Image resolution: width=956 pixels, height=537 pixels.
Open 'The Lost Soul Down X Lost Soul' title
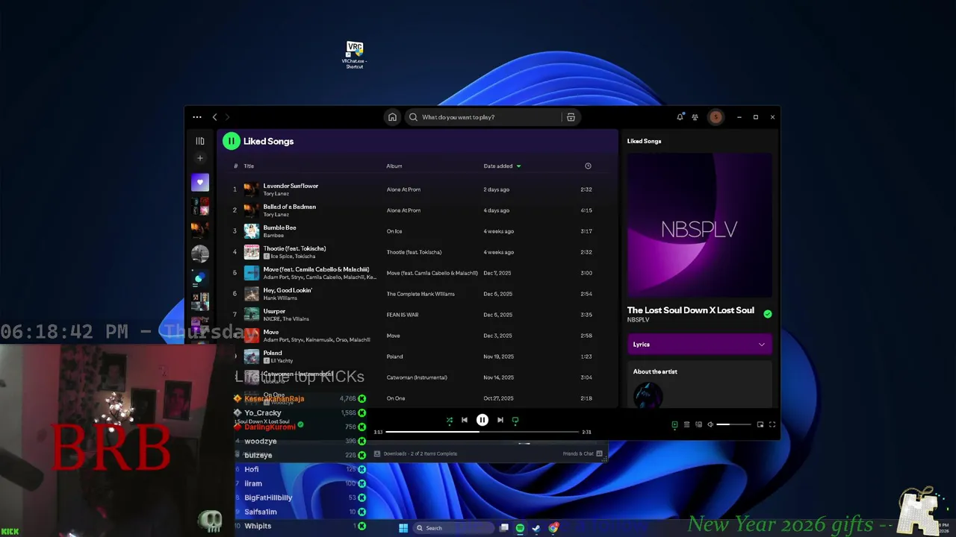coord(691,310)
